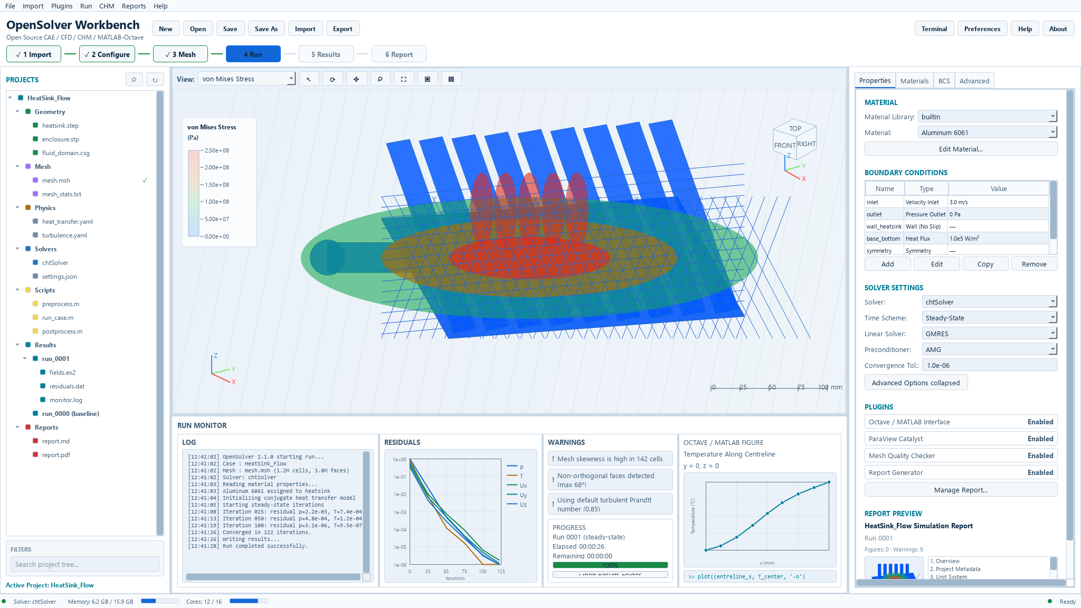Viewport: 1081px width, 608px height.
Task: Click the Save As button
Action: point(266,29)
